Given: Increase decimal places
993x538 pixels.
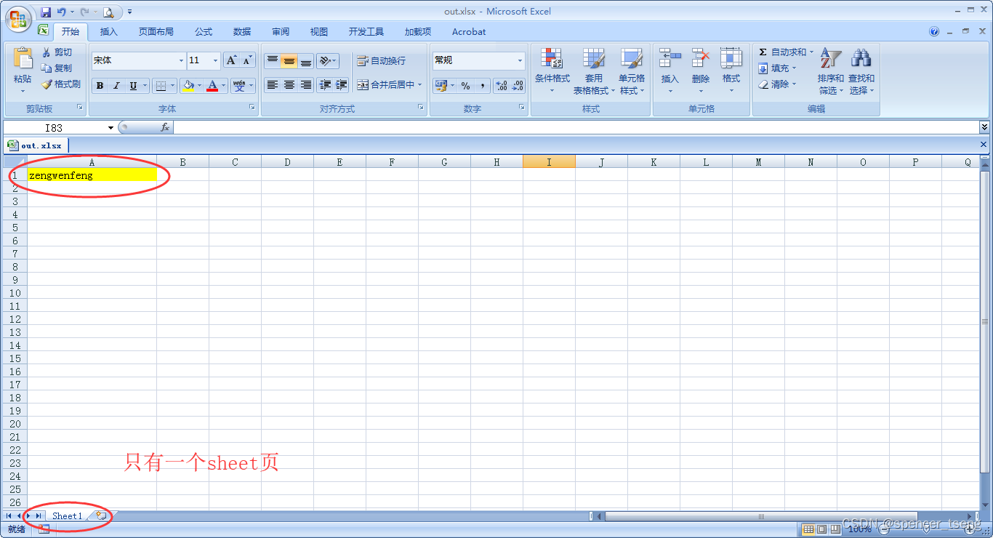Looking at the screenshot, I should pyautogui.click(x=501, y=86).
